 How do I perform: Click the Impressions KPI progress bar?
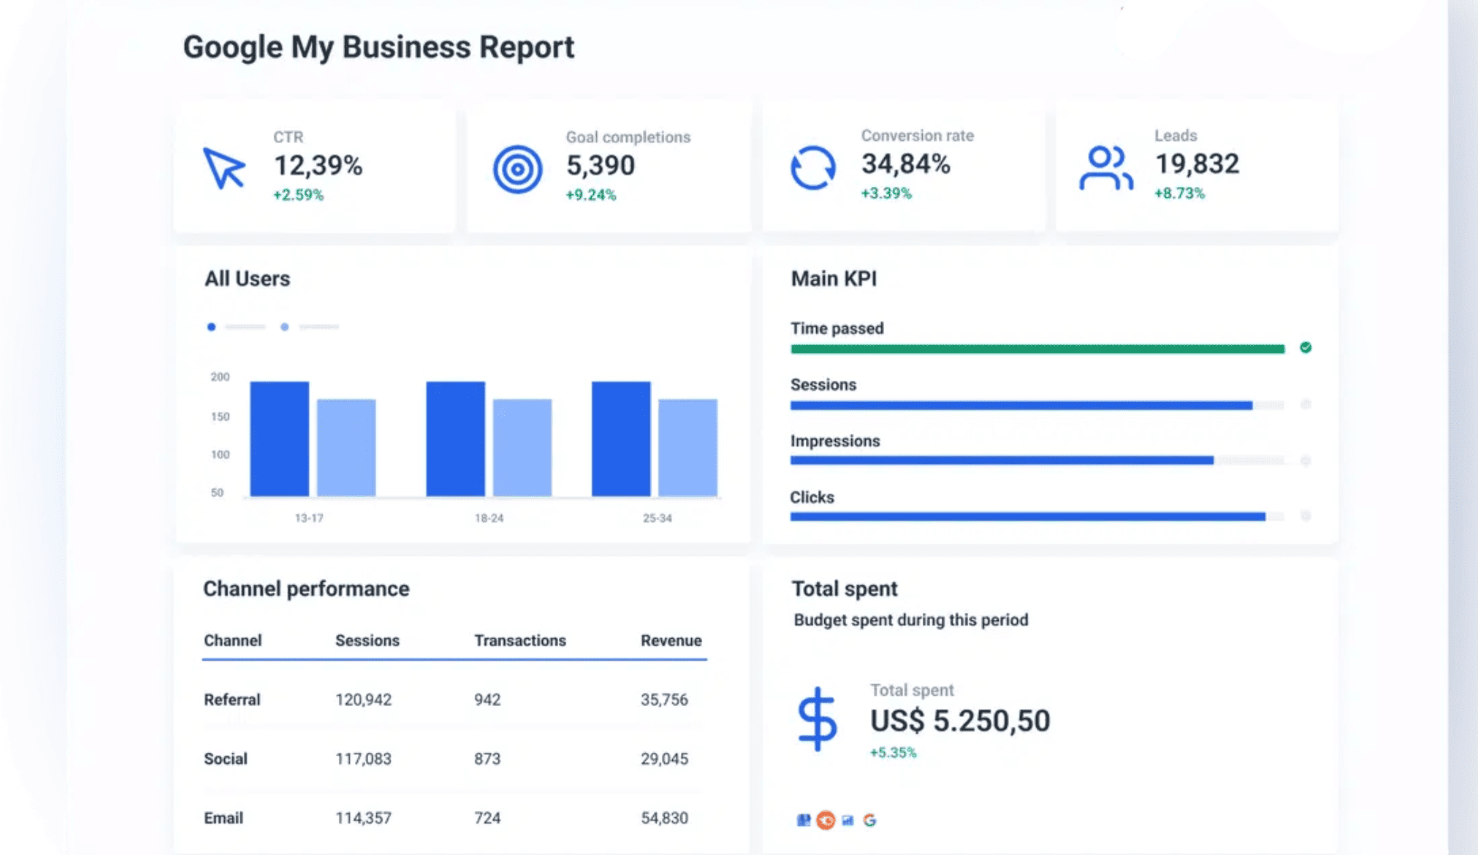(x=1001, y=460)
